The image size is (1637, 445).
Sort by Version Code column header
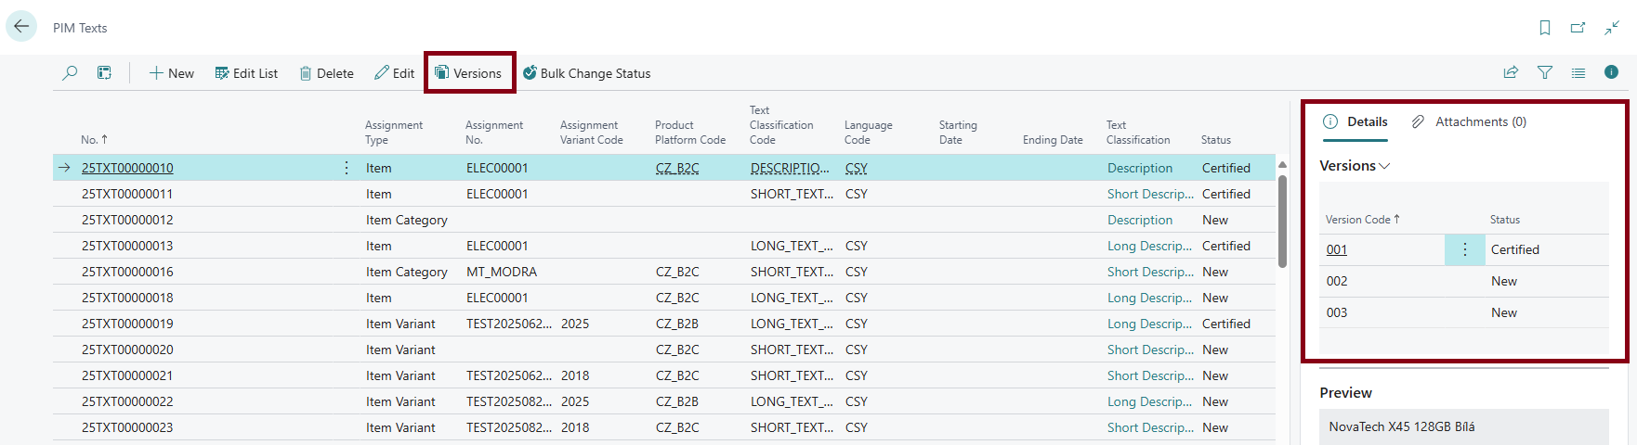(x=1363, y=220)
